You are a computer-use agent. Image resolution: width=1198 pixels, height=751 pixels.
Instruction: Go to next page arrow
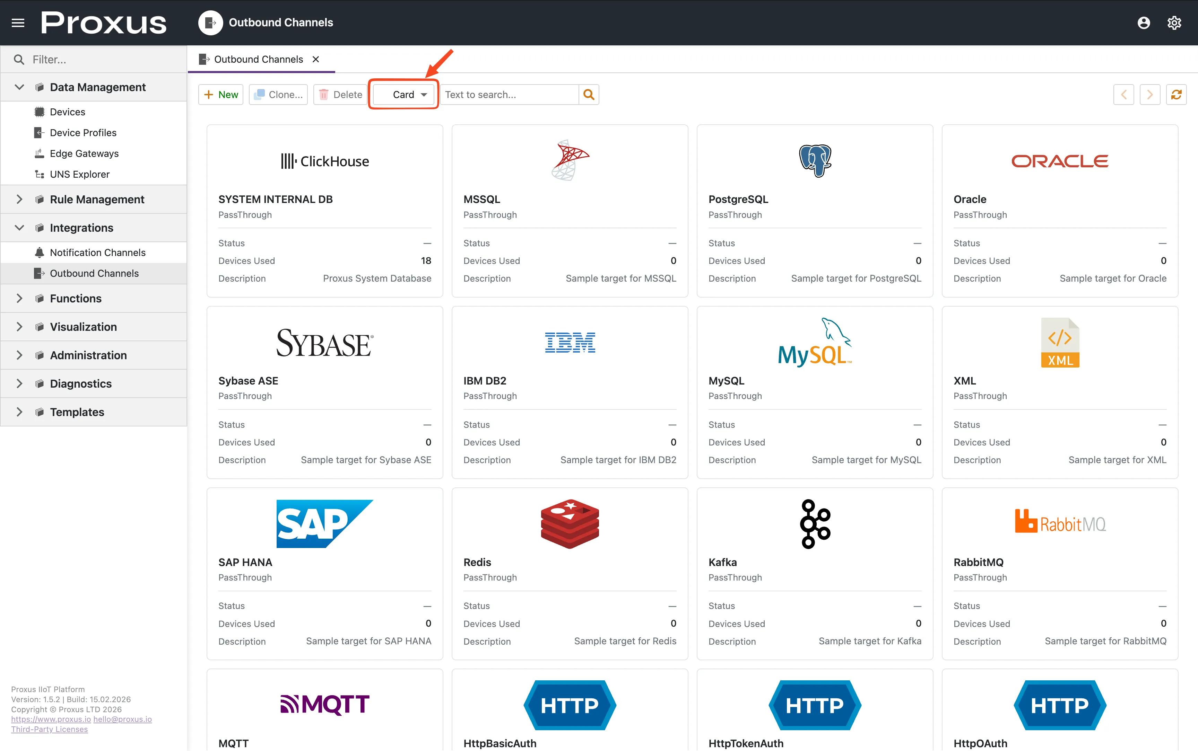click(1149, 94)
